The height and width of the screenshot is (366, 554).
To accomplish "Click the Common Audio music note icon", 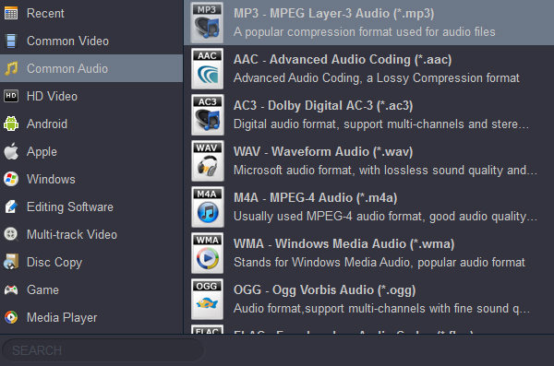I will 11,68.
